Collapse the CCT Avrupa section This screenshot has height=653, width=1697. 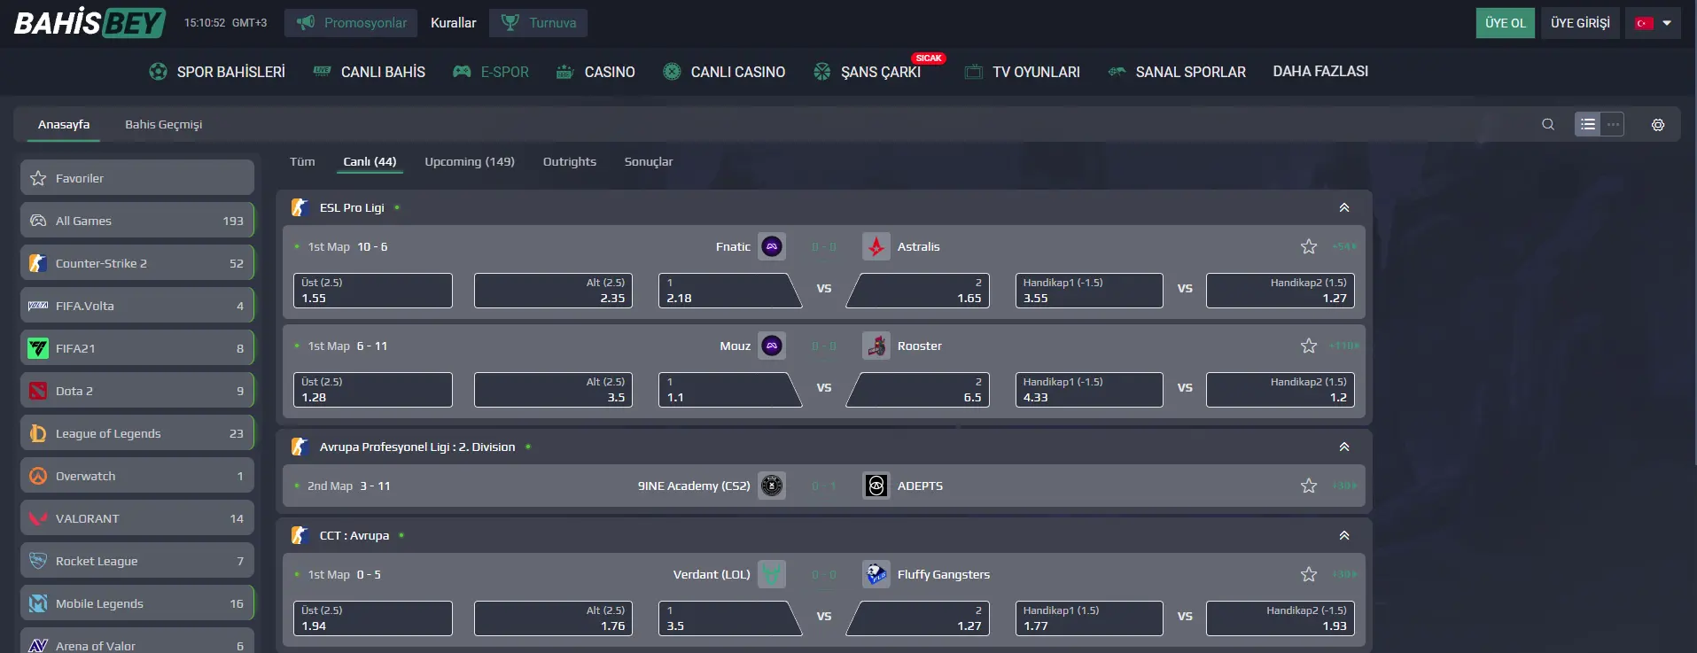(1344, 535)
